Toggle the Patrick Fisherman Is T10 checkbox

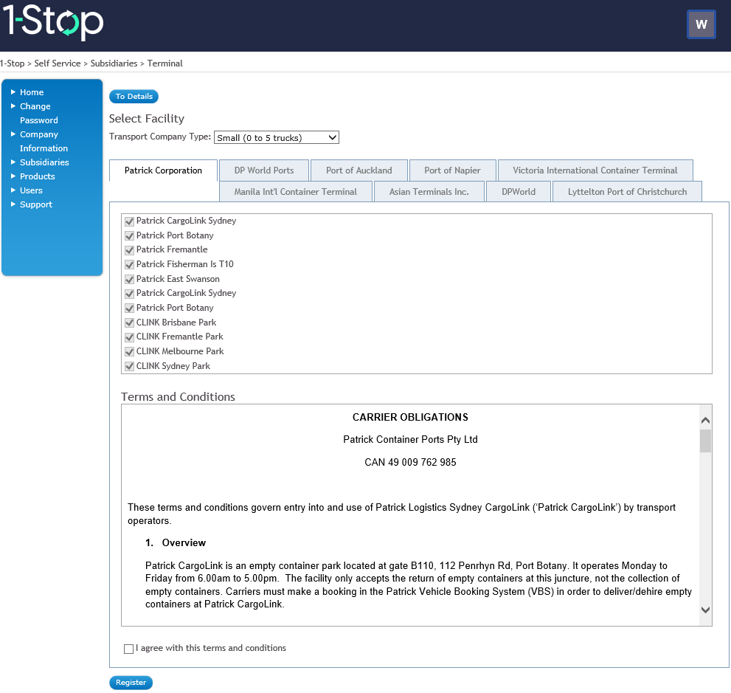coord(130,265)
